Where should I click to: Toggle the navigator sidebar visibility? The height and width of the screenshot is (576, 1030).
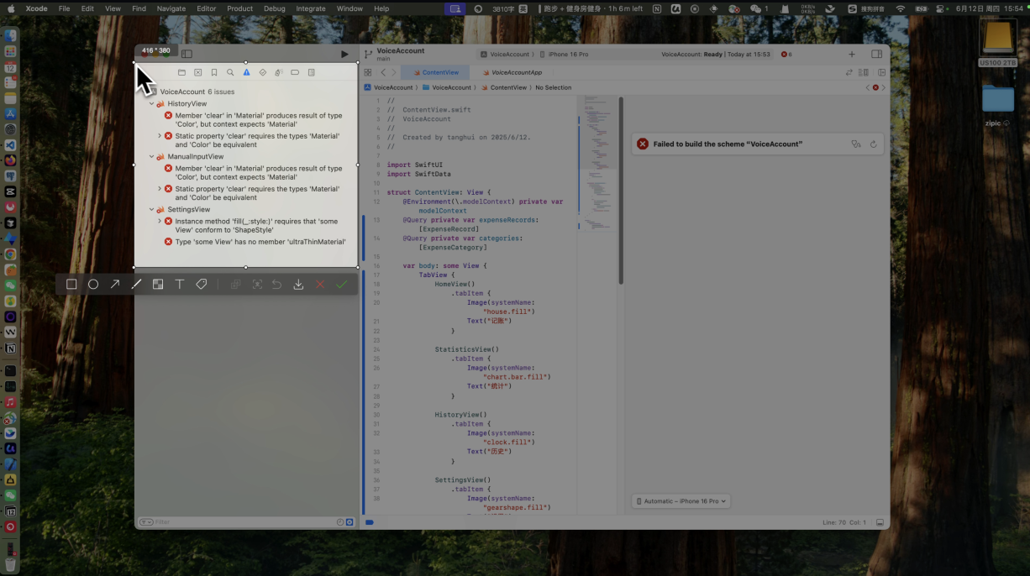point(187,55)
